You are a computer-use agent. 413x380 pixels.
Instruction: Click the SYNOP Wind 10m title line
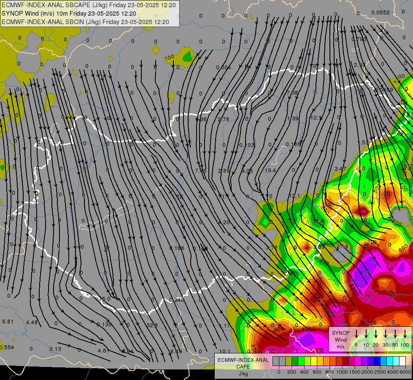pyautogui.click(x=69, y=14)
